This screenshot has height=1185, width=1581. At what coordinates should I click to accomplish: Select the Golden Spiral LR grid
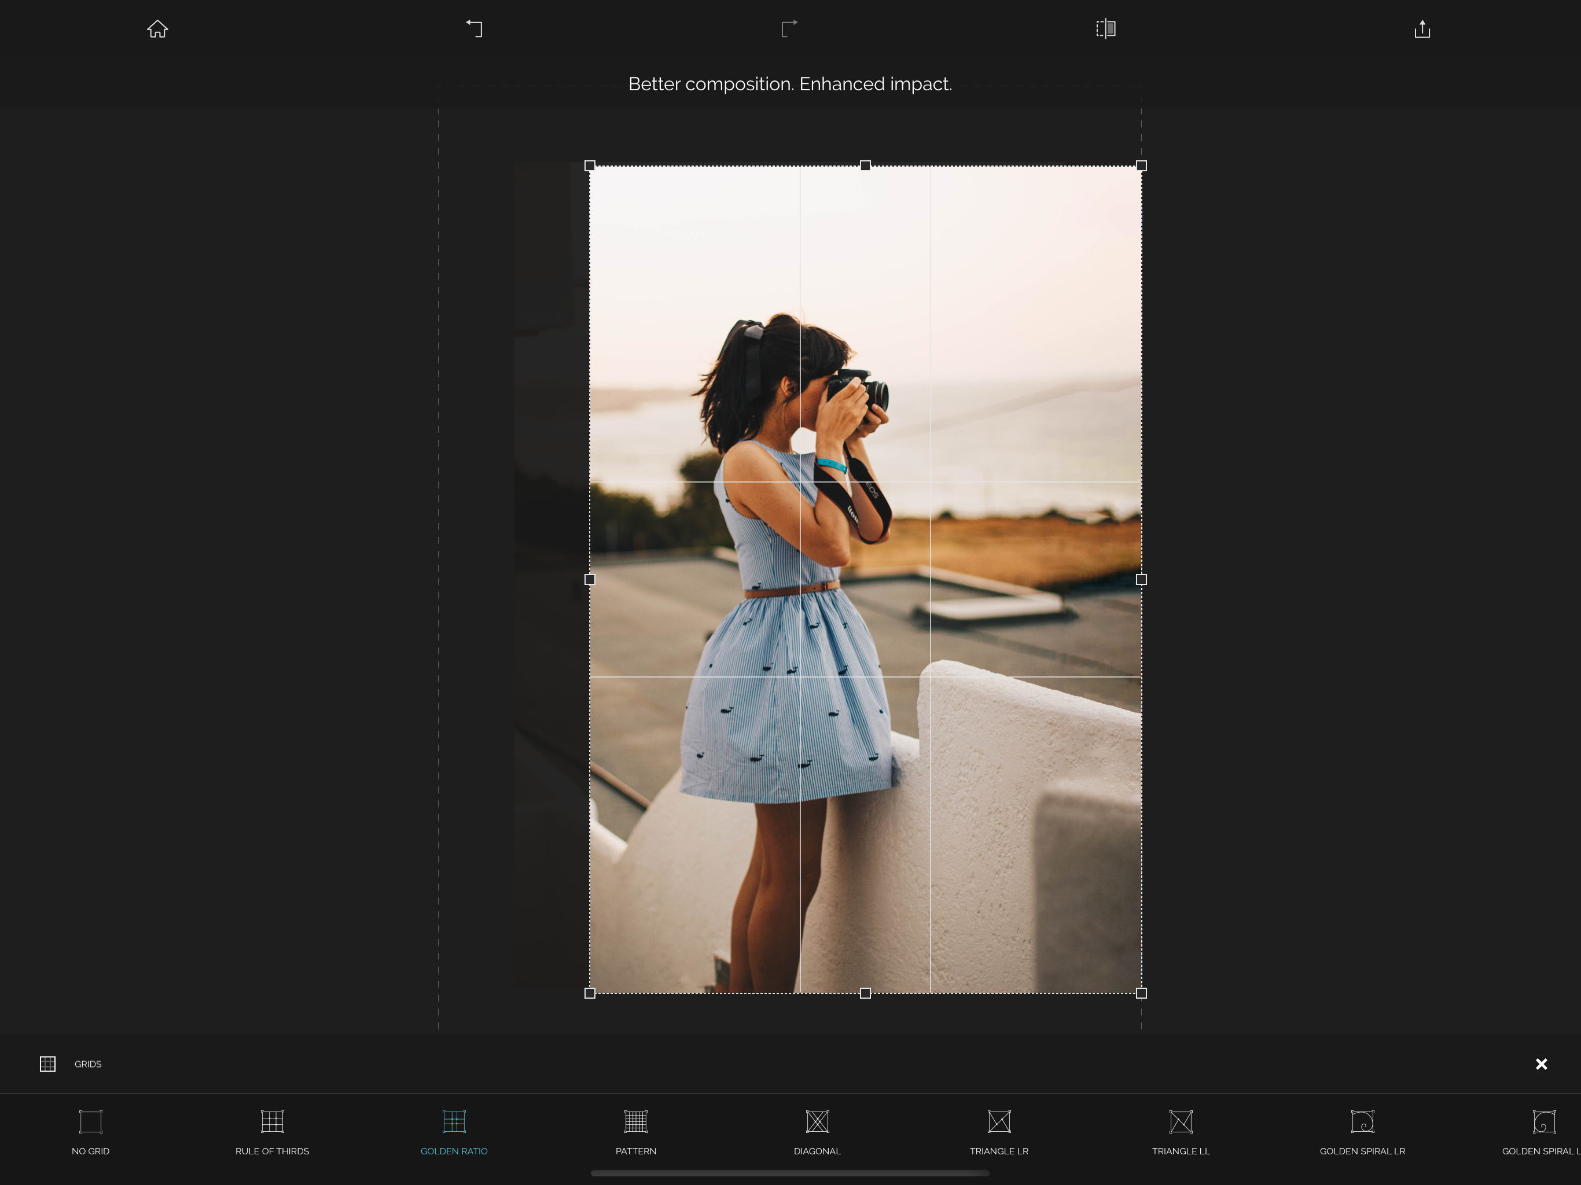[1362, 1133]
